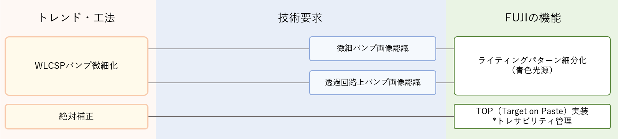Select short connector between 微細バンプ画像認識 and ライティング box
The width and height of the screenshot is (618, 139).
point(445,49)
